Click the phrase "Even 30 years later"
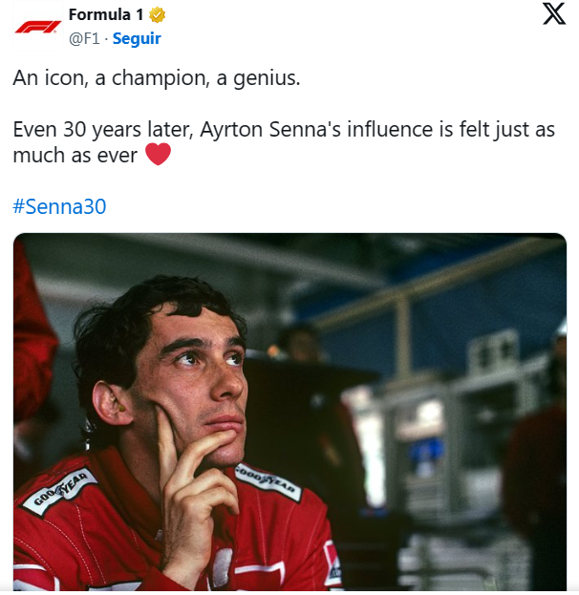Viewport: 579px width, 595px height. [100, 130]
